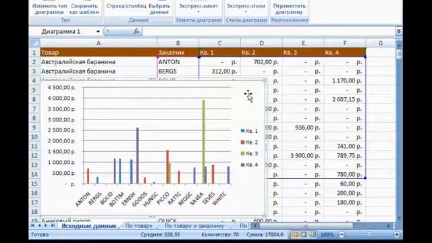Click the tall green SAVEA bar in chart
The width and height of the screenshot is (432, 243).
[204, 142]
